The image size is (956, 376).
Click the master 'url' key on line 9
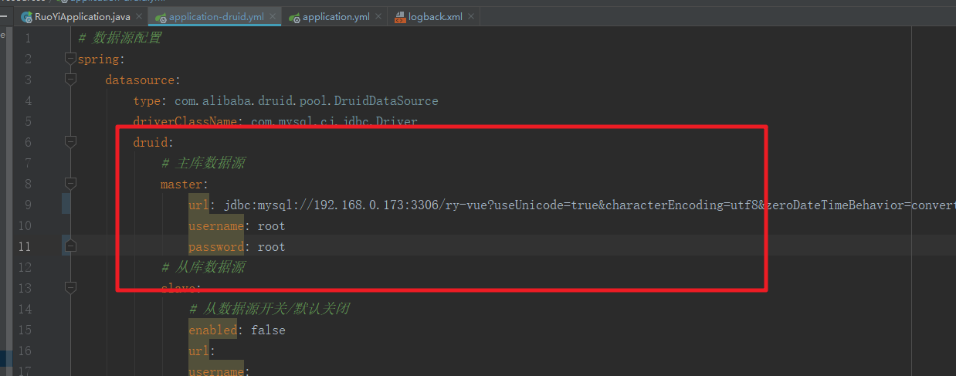click(x=198, y=205)
